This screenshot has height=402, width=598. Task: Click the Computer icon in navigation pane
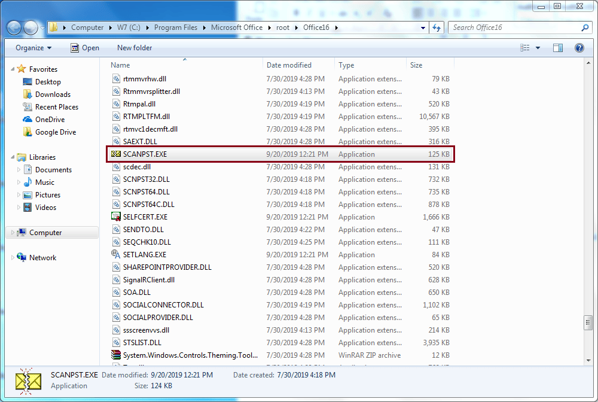(22, 232)
